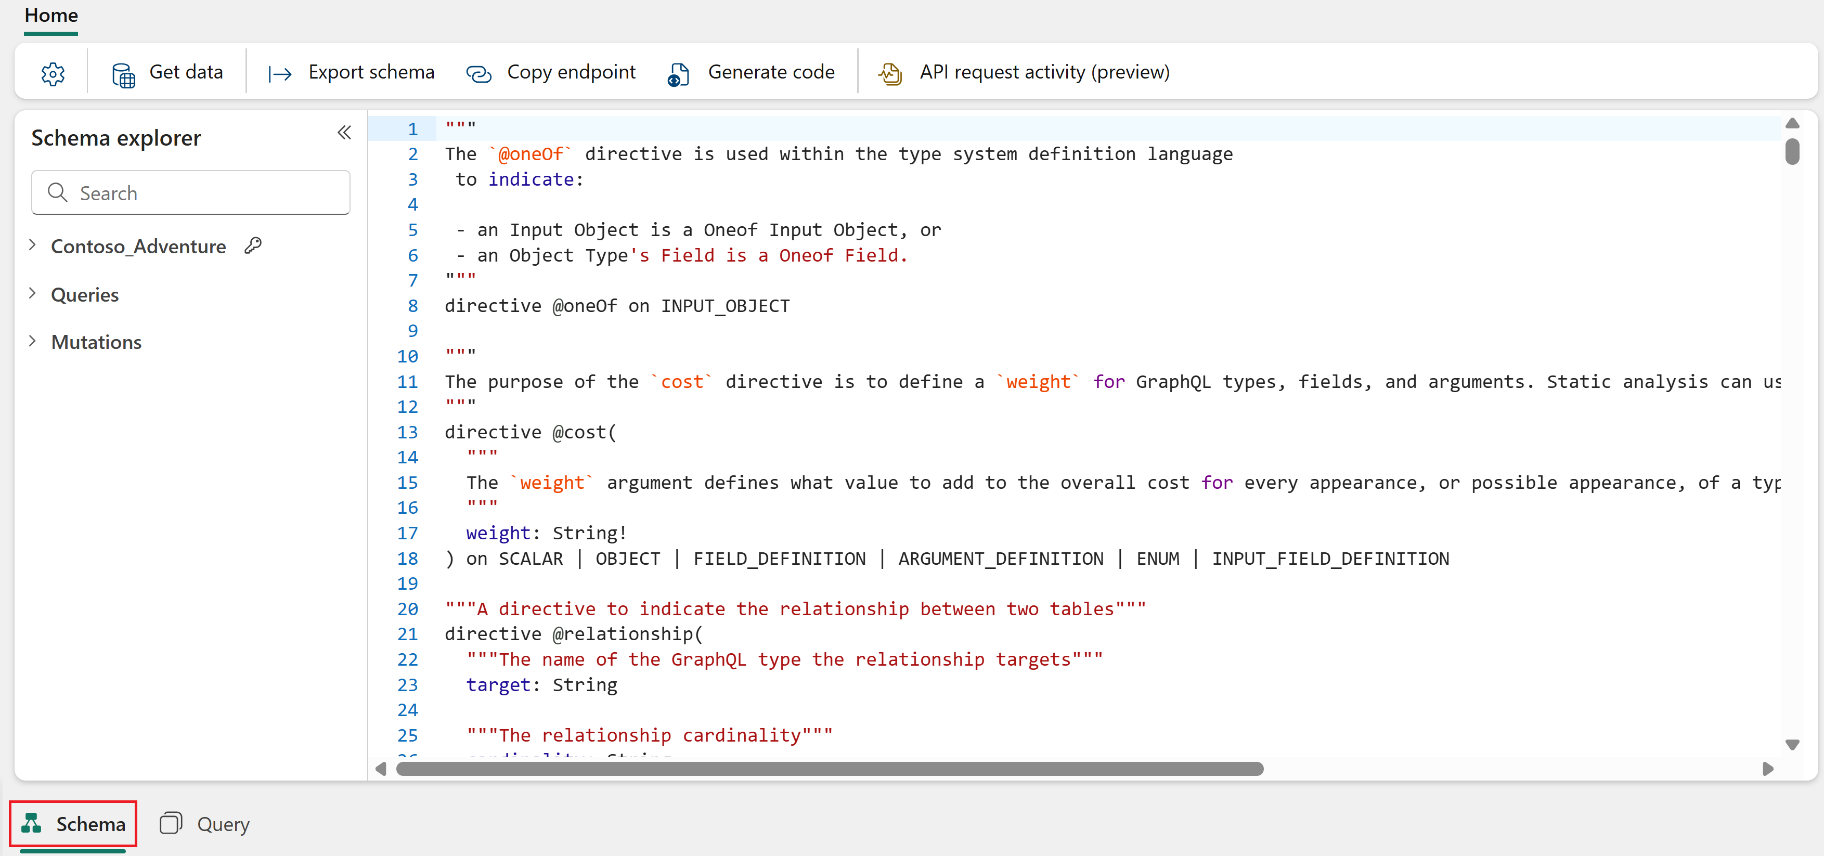Click the Generate code button label
The width and height of the screenshot is (1824, 856).
(770, 72)
